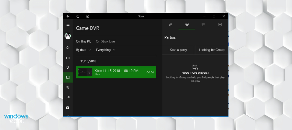Viewport: 292px width, 130px height.
Task: Switch to the Friends tab icon
Action: click(x=170, y=25)
